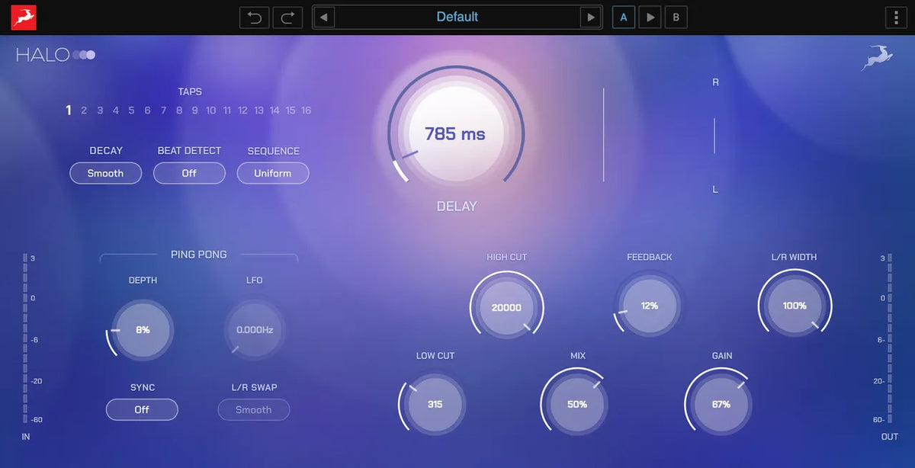The height and width of the screenshot is (468, 915).
Task: Toggle the A/B comparison switch
Action: (x=650, y=17)
